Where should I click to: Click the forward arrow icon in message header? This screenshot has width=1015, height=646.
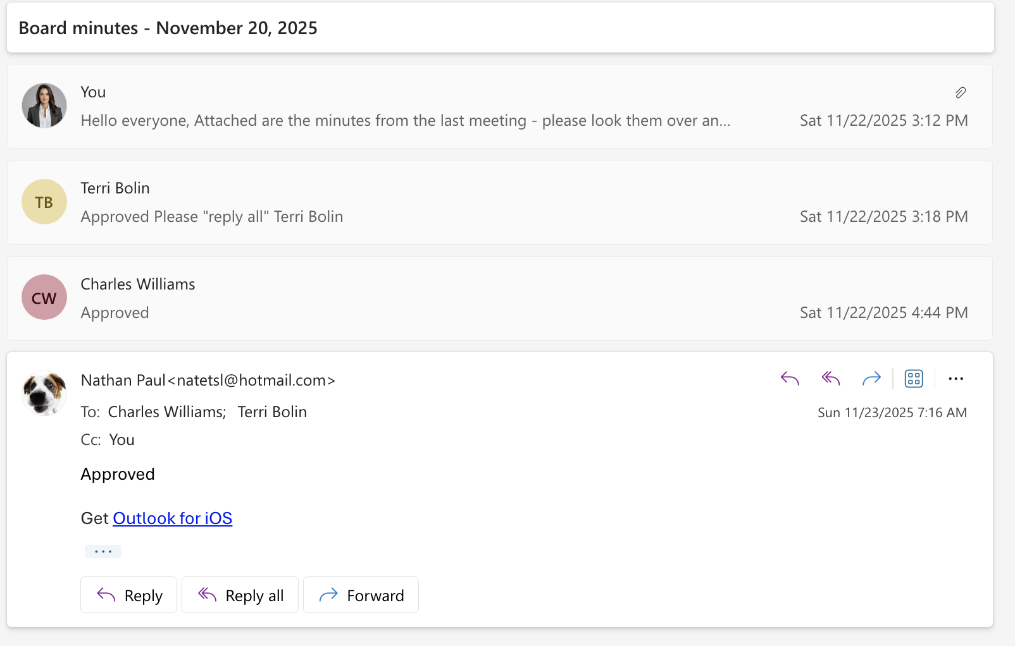871,379
